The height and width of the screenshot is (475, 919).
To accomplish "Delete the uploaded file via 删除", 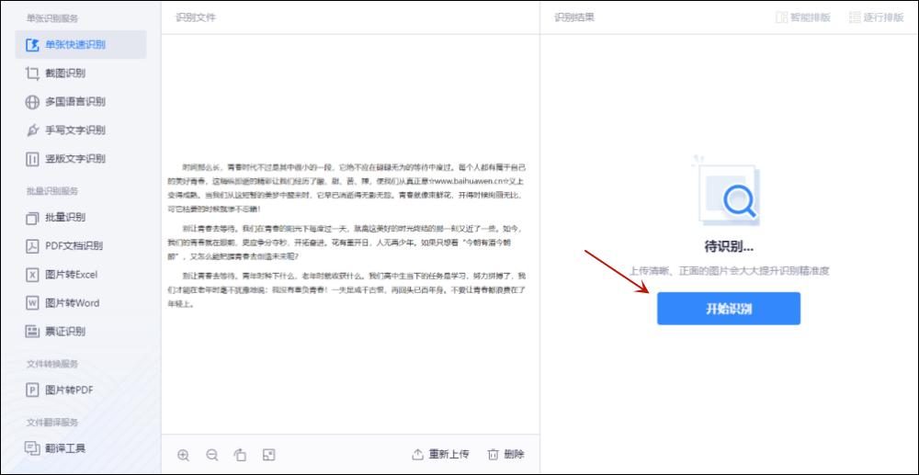I will (506, 454).
